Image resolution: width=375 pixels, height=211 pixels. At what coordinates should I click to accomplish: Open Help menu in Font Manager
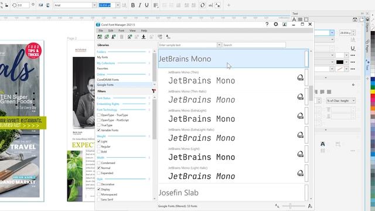tap(144, 30)
